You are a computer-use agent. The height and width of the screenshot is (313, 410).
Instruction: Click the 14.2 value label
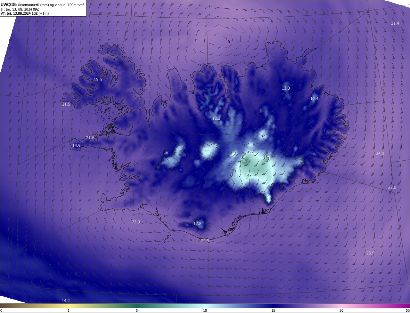66,301
